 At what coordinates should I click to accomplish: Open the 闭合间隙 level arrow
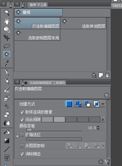103,119
